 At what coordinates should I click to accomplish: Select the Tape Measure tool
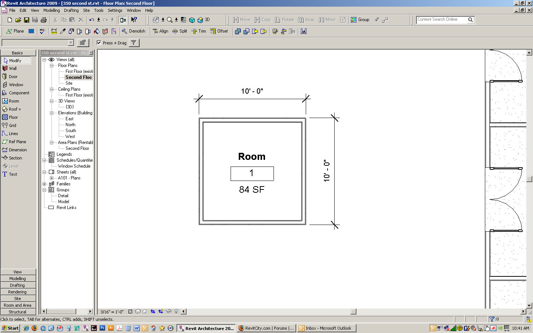(x=54, y=31)
